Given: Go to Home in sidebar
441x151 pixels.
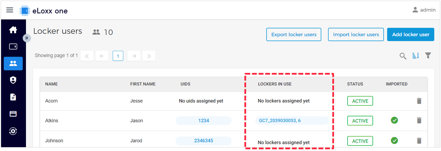Looking at the screenshot, I should (x=13, y=30).
